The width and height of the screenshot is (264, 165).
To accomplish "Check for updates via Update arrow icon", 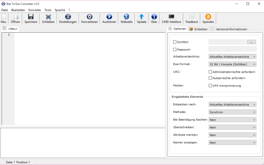I will click(142, 17).
